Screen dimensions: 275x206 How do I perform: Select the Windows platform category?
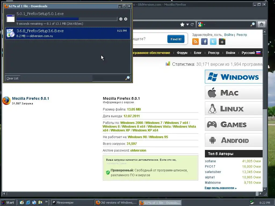(x=234, y=77)
